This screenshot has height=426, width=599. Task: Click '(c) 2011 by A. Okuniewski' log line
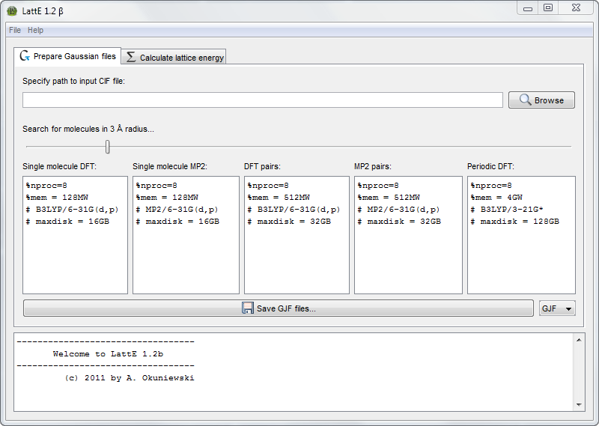point(130,378)
